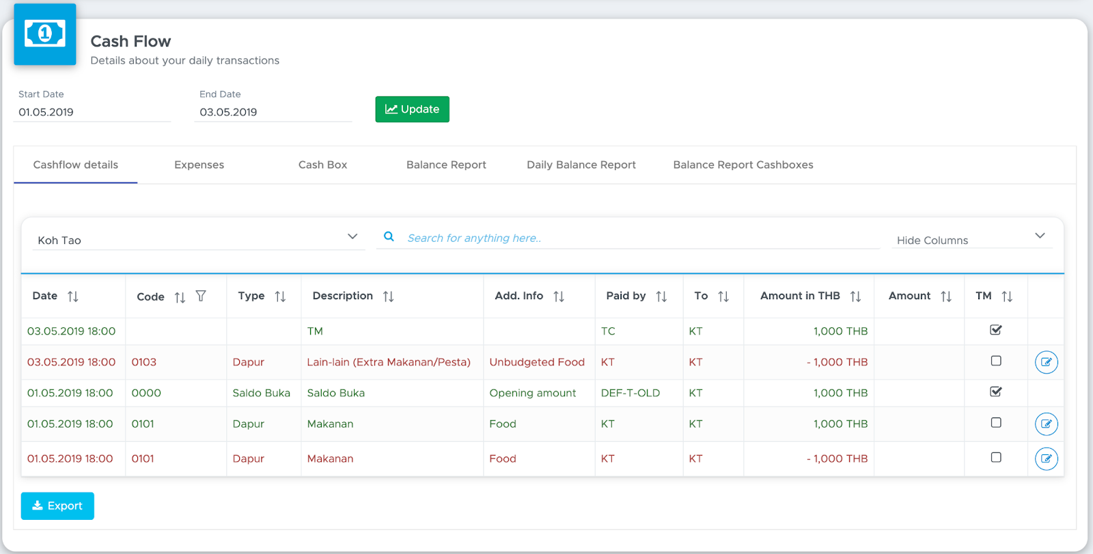
Task: Click the green Update button
Action: 413,109
